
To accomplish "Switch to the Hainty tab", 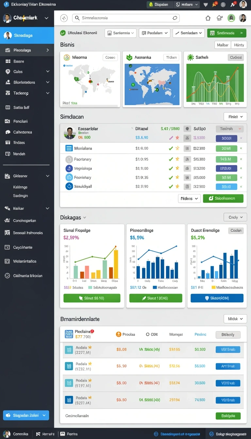I will click(x=239, y=45).
